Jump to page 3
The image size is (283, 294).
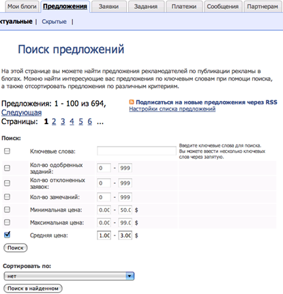tap(63, 121)
